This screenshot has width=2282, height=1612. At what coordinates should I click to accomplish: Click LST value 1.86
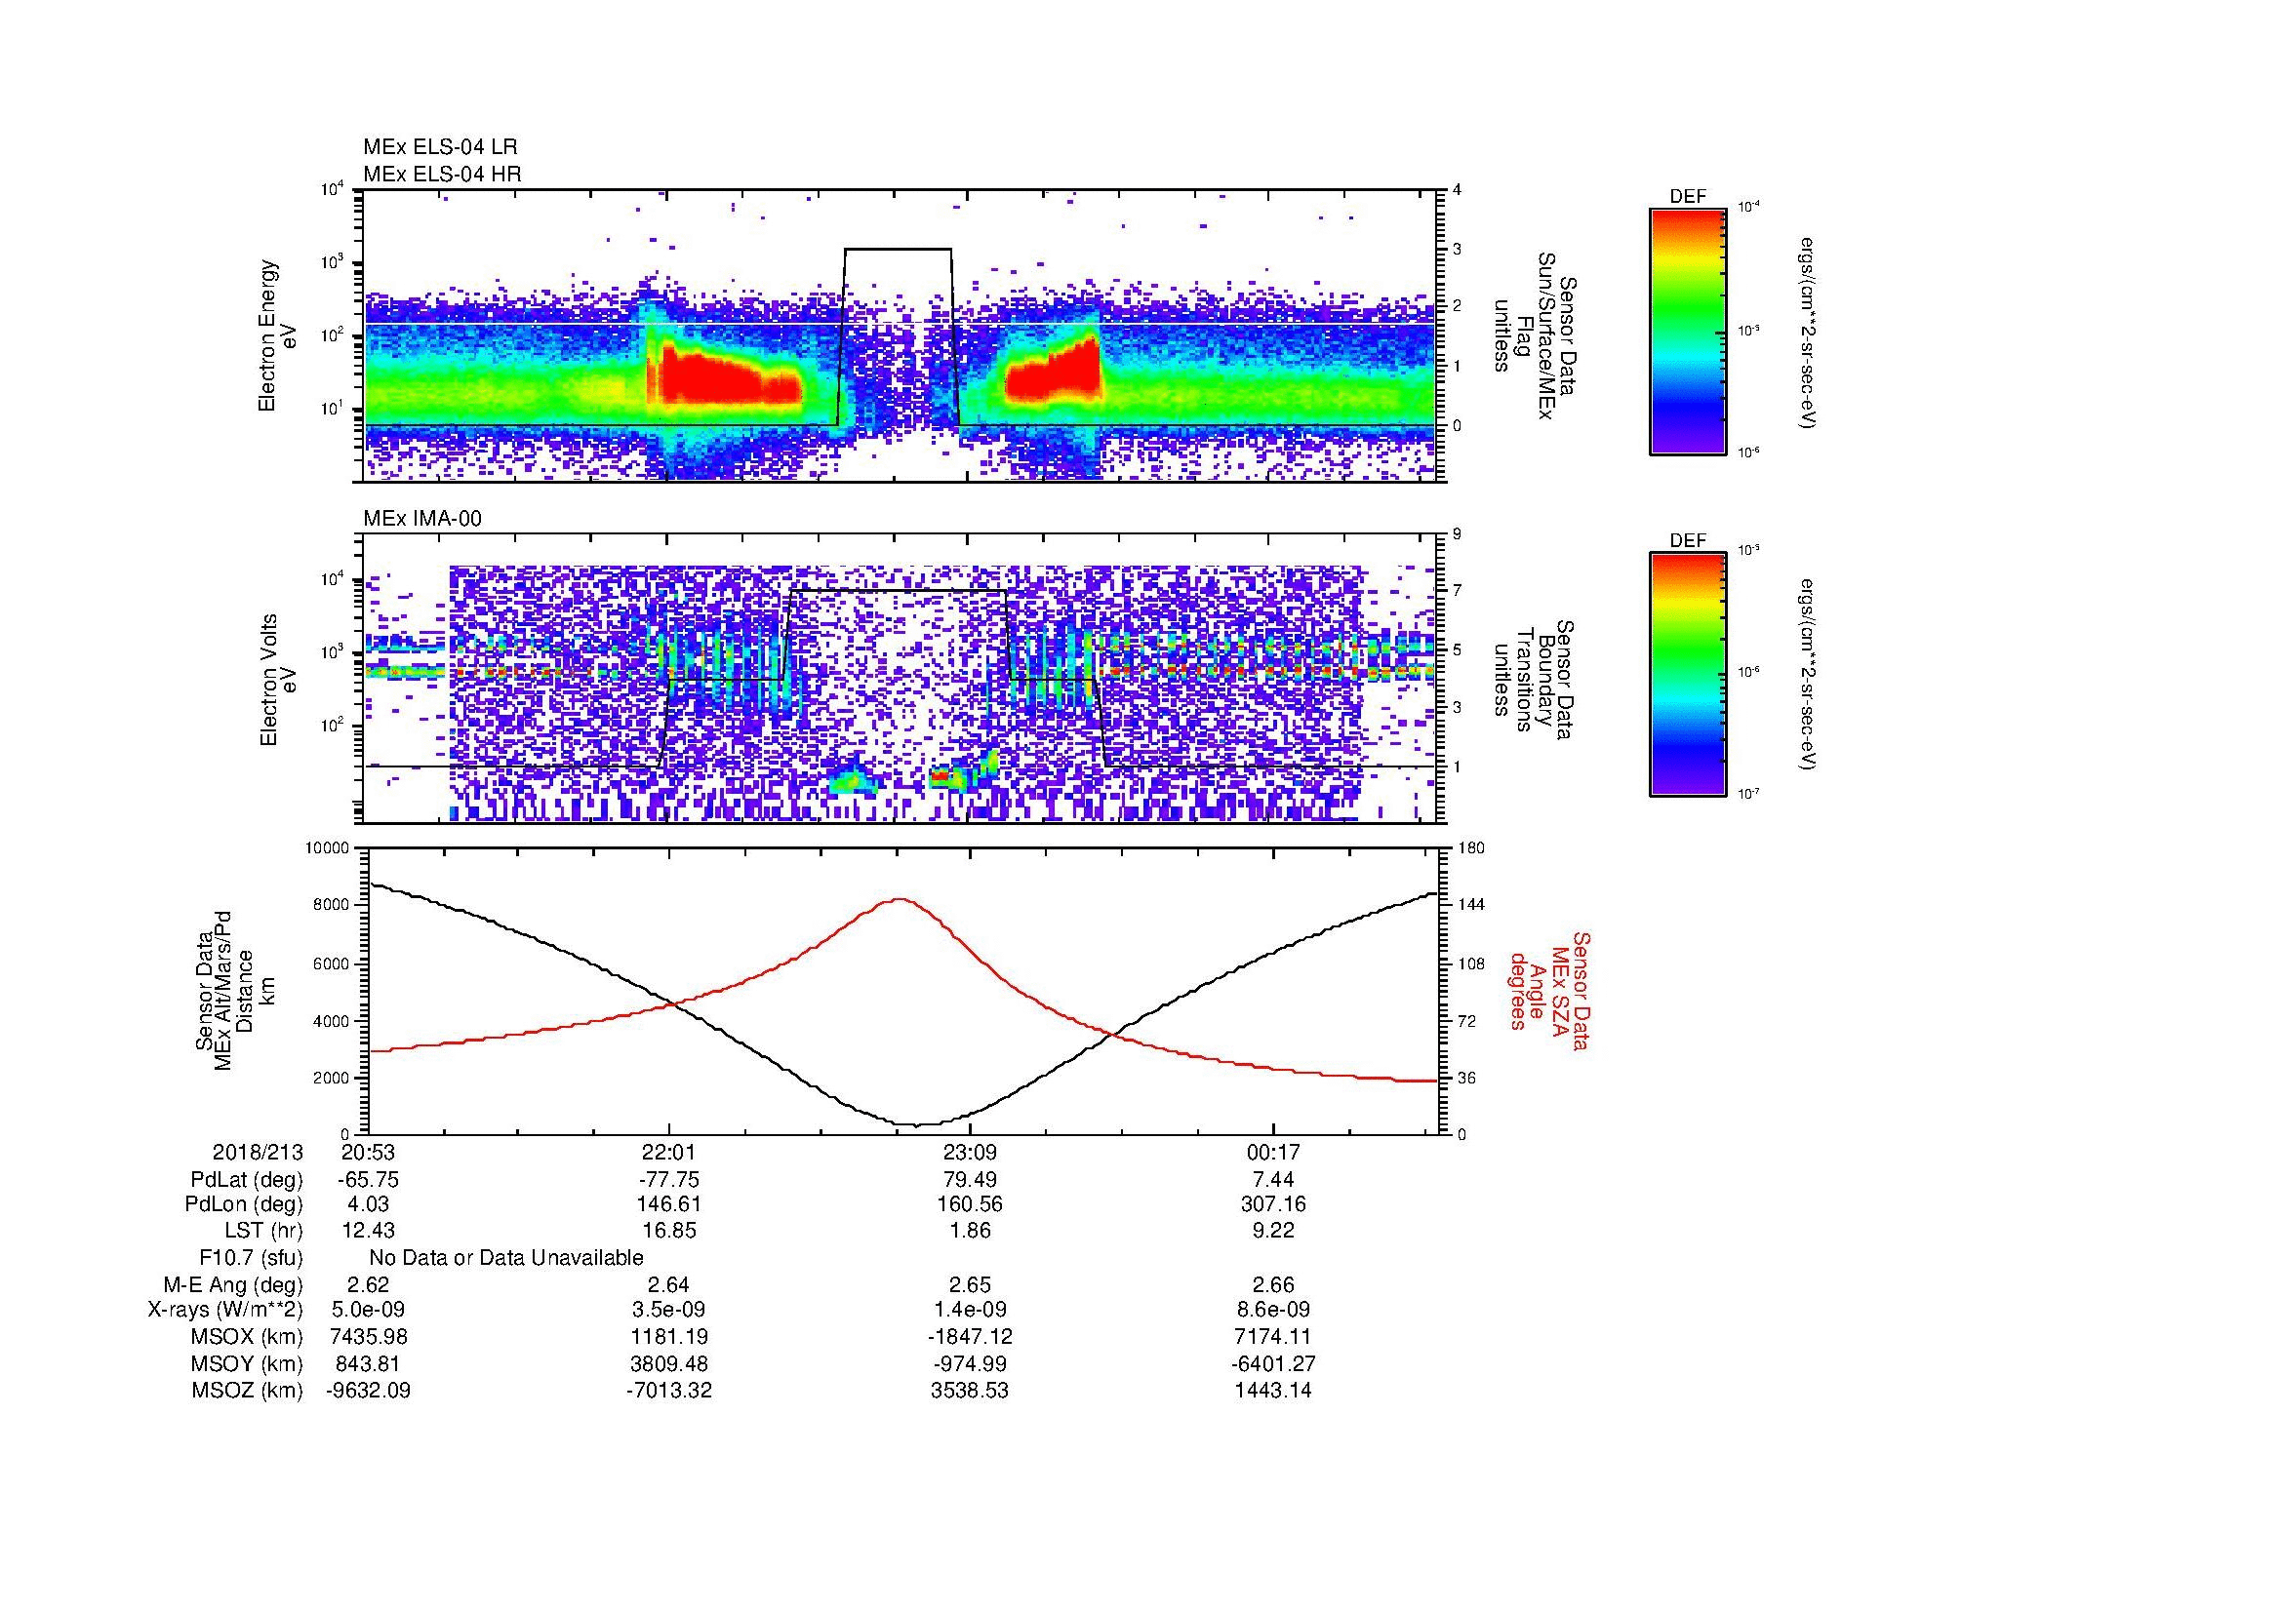970,1231
